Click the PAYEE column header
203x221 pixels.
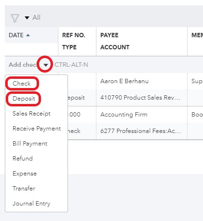pos(109,35)
